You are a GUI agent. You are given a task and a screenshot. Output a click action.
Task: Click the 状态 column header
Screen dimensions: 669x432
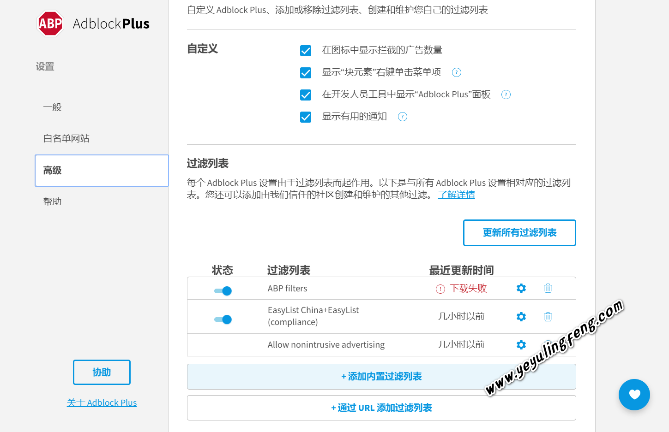tap(223, 270)
